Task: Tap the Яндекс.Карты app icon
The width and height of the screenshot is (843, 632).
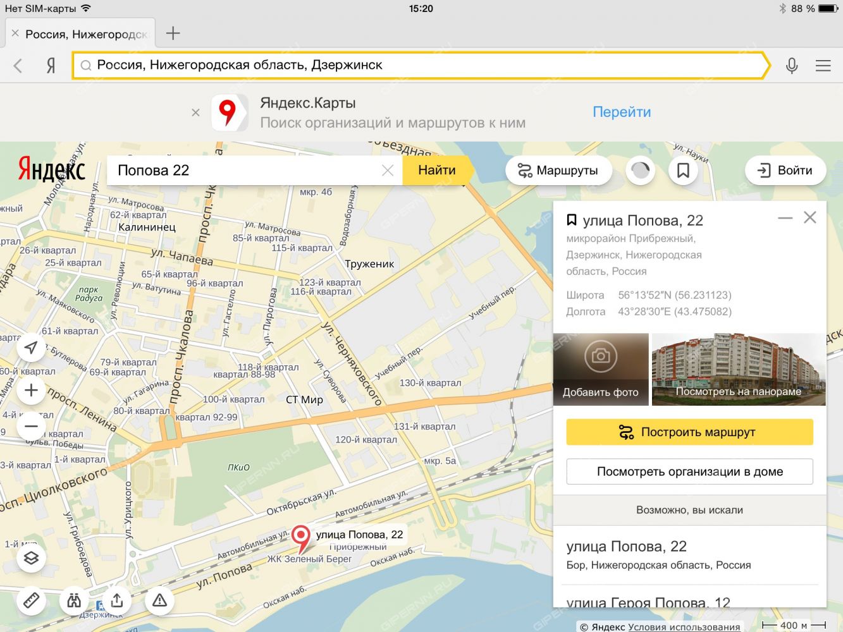Action: point(229,112)
